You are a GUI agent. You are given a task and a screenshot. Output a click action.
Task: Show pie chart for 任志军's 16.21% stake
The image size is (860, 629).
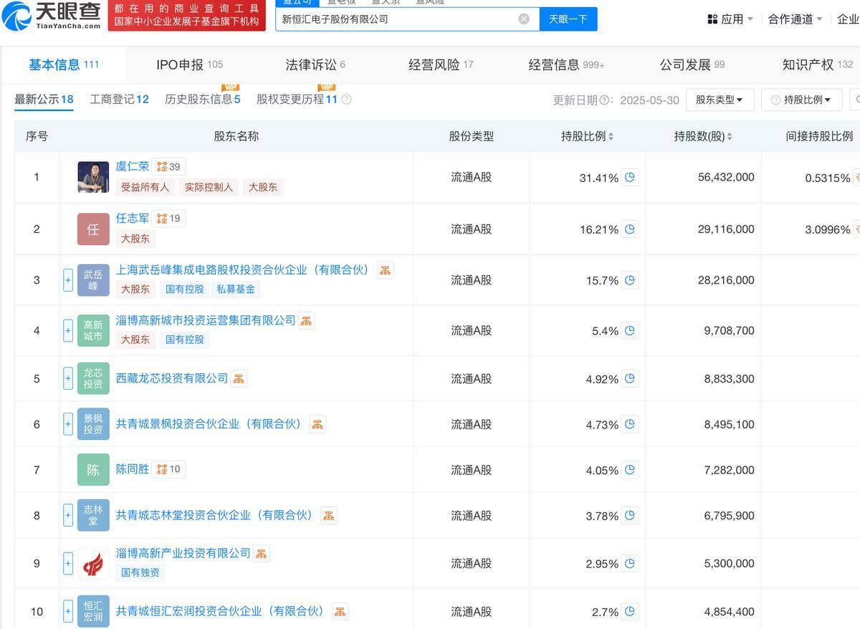[x=630, y=229]
